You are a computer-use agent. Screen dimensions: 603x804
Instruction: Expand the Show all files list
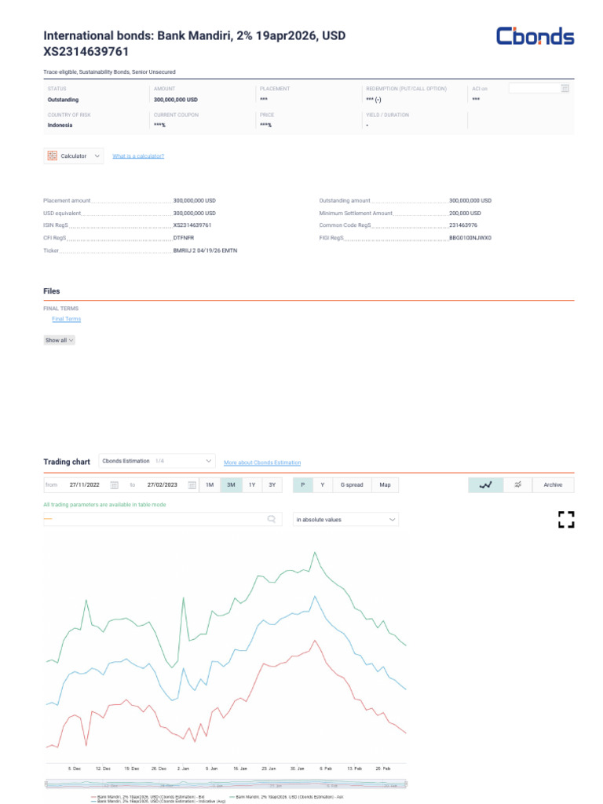tap(60, 341)
